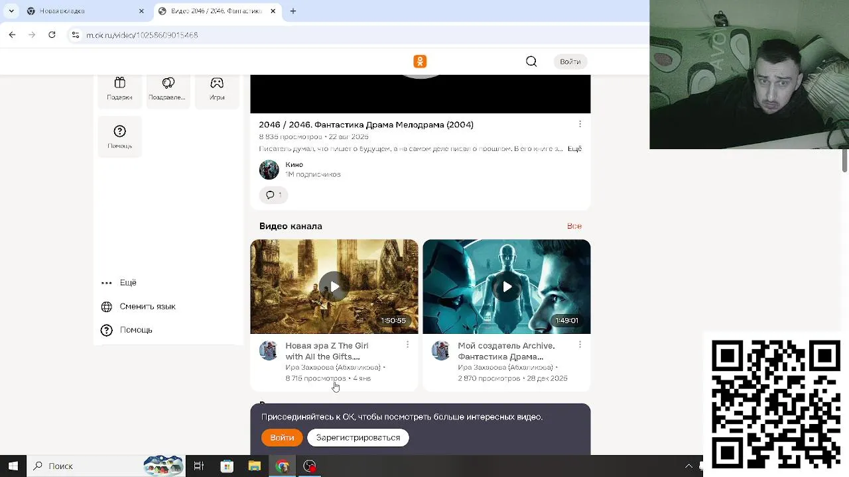Open the Помощь tile icon in sidebar
This screenshot has height=477, width=849.
[119, 137]
